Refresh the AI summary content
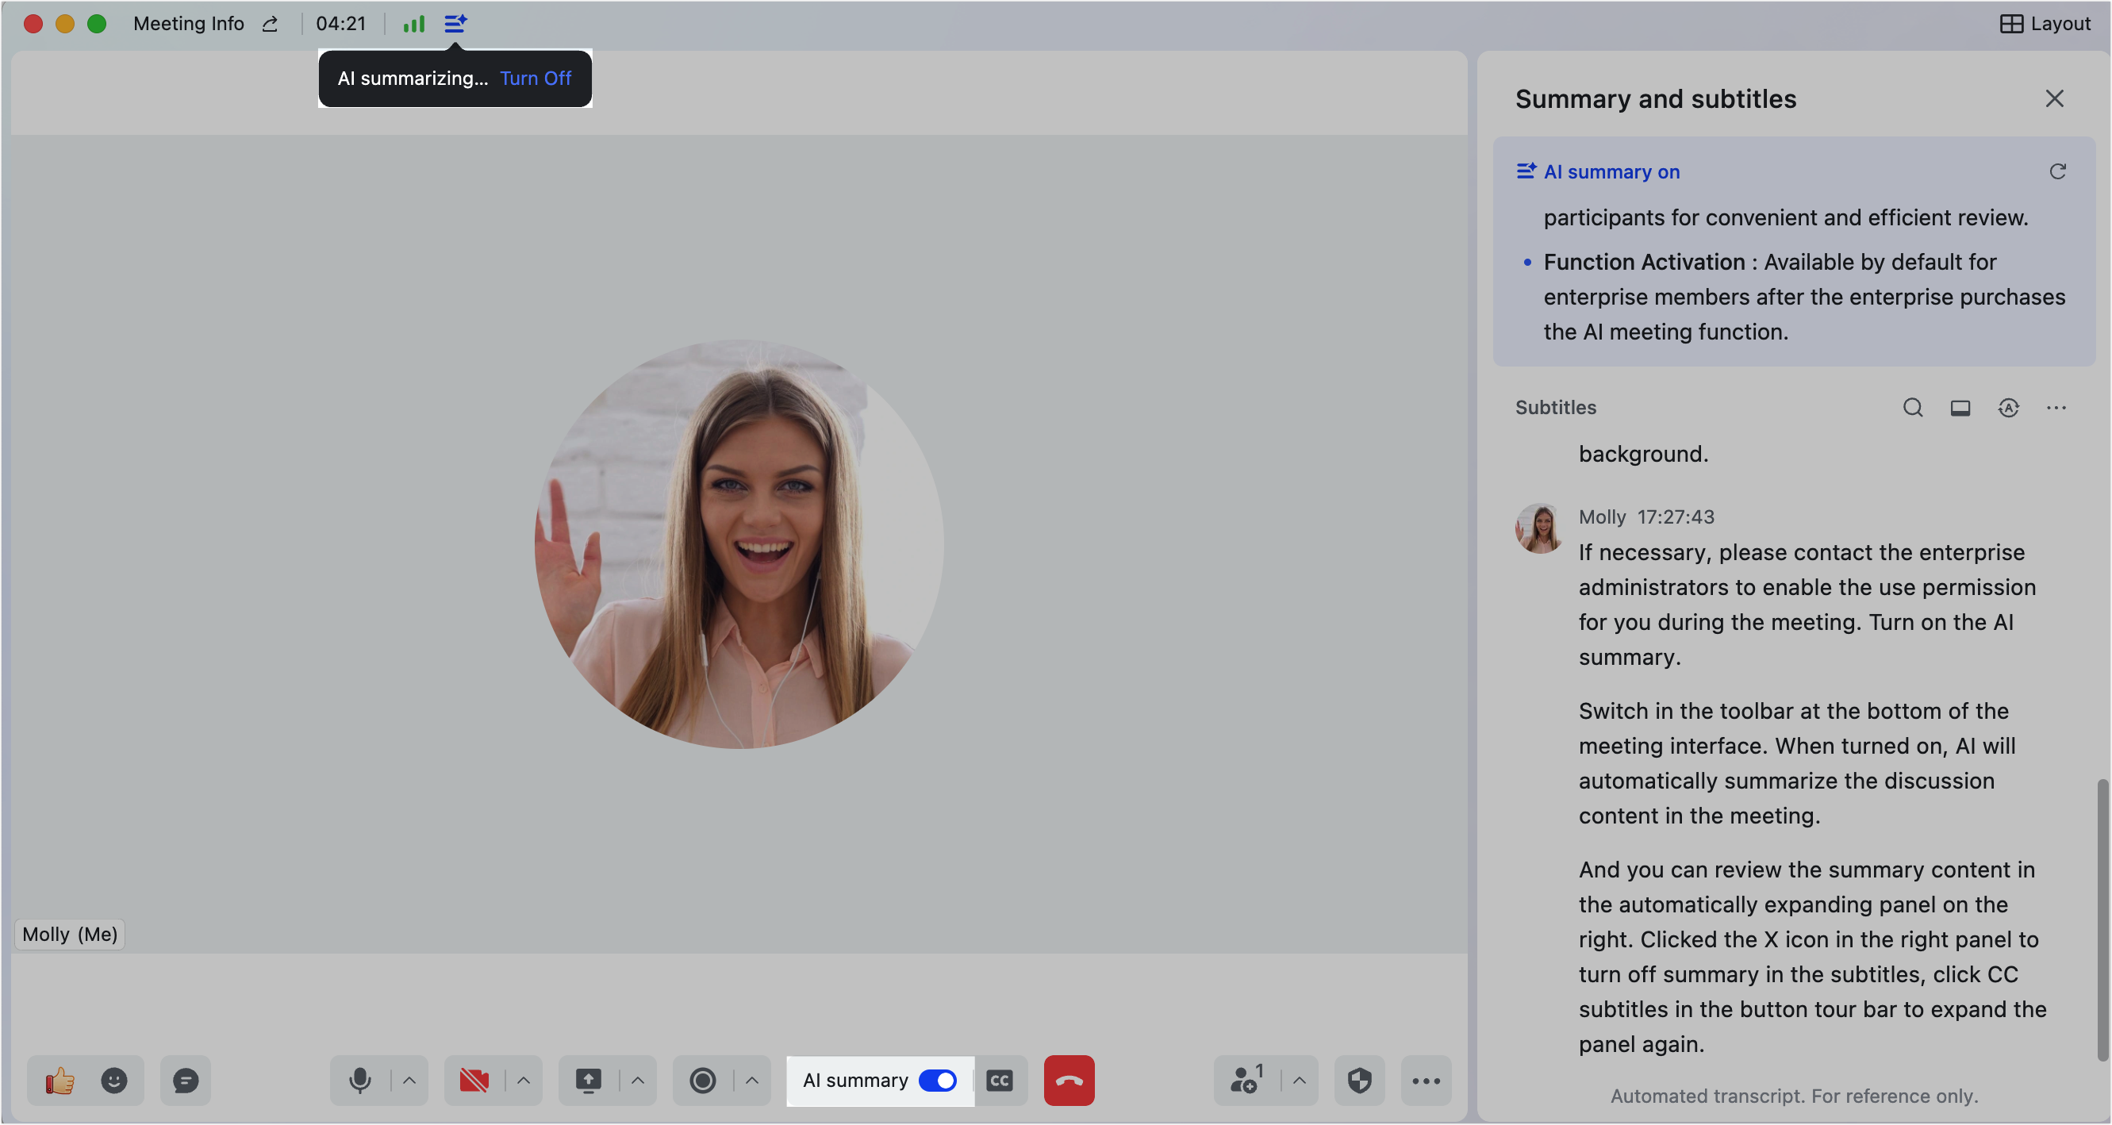This screenshot has width=2112, height=1125. pos(2058,171)
